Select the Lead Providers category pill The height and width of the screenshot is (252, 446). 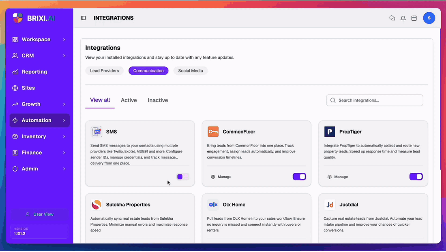point(104,71)
